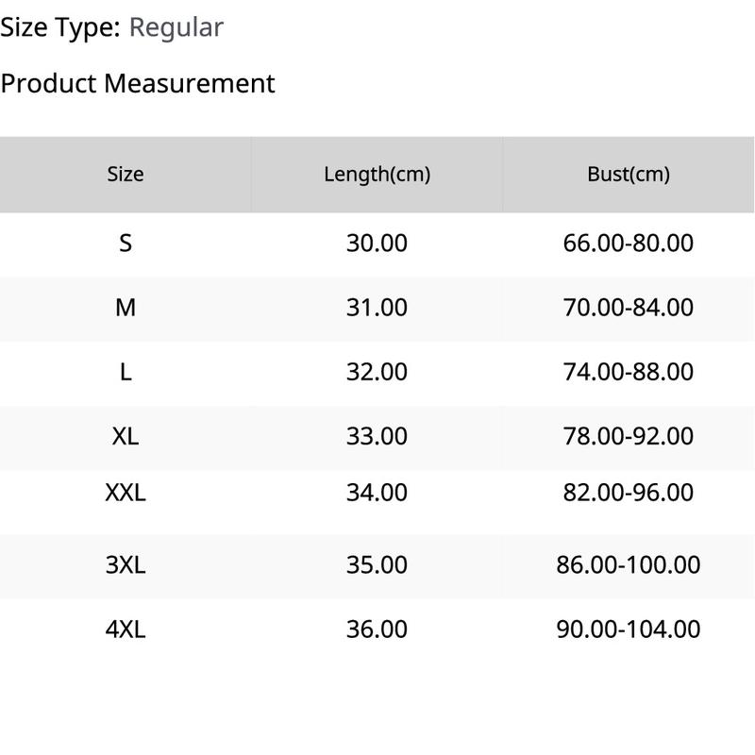This screenshot has height=755, width=755.
Task: Click the Length(cm) column header
Action: 377,175
